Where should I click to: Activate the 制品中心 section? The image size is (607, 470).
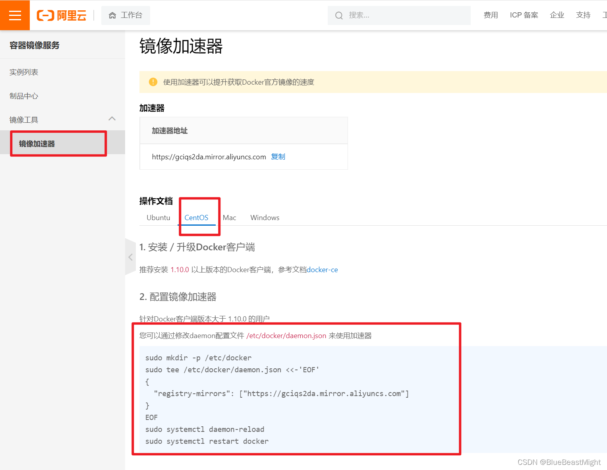[23, 96]
